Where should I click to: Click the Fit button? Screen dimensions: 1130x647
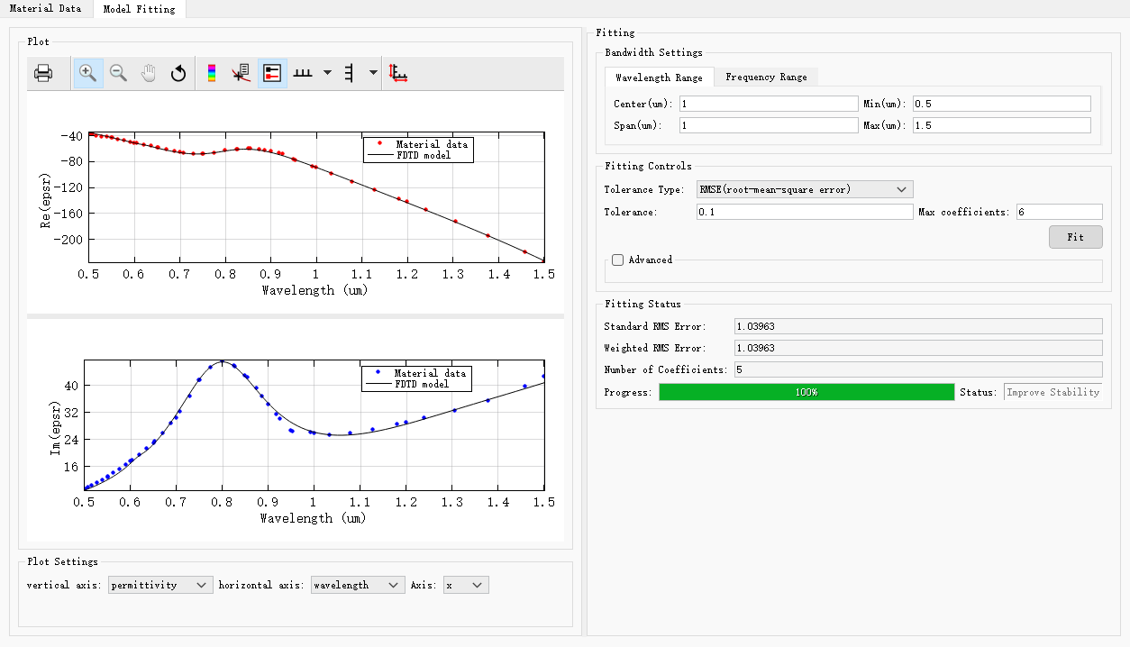point(1075,237)
